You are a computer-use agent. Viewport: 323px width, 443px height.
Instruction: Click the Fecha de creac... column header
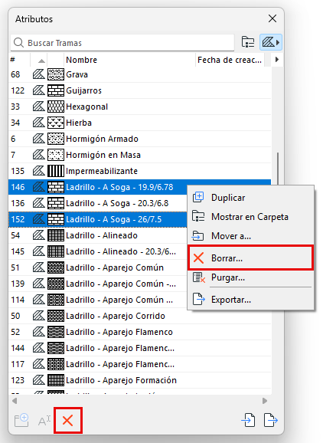(230, 60)
